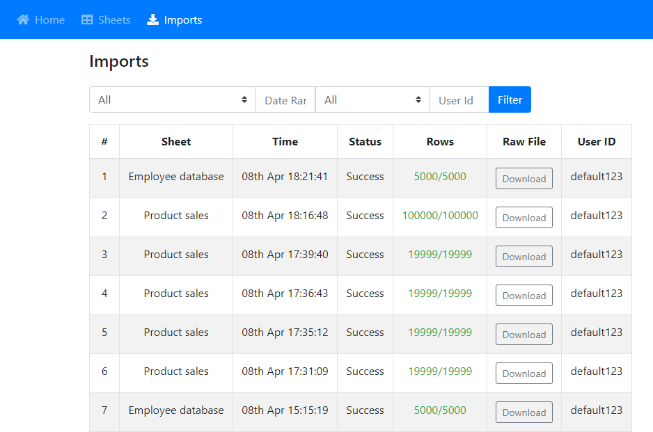The height and width of the screenshot is (432, 653).
Task: Go to the Home navigation link
Action: (49, 20)
